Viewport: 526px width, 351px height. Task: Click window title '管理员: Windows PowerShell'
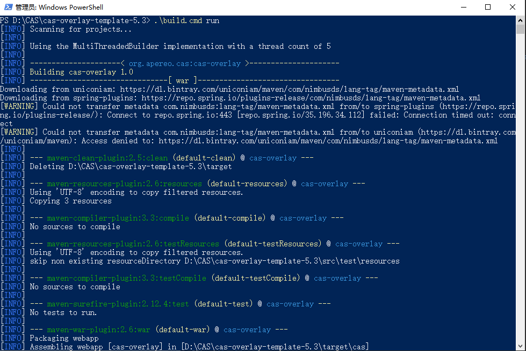point(60,7)
